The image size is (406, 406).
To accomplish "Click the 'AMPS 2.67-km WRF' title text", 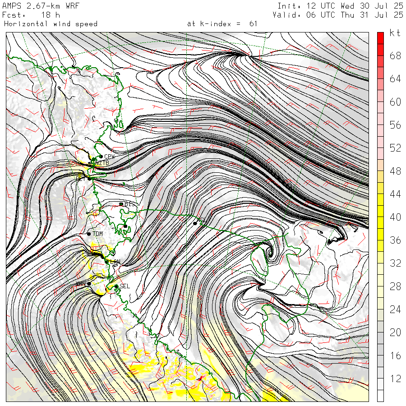I will pyautogui.click(x=41, y=6).
